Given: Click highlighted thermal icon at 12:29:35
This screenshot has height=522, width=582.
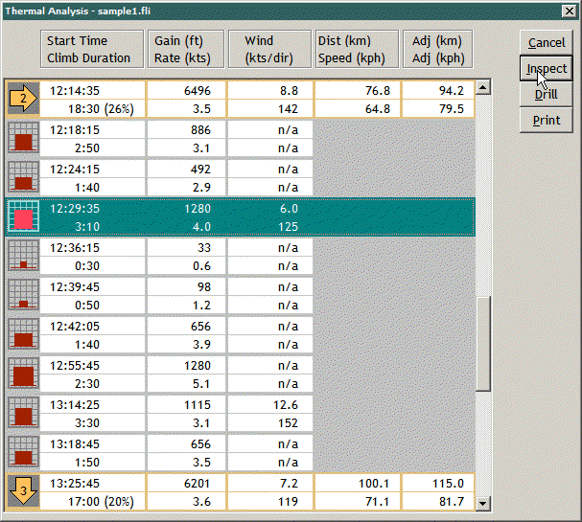Looking at the screenshot, I should coord(22,217).
